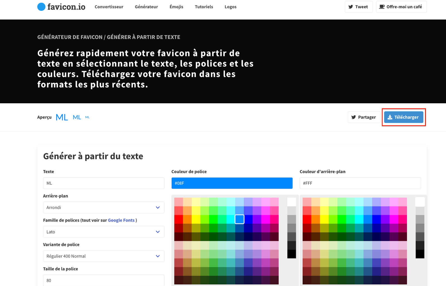Viewport: 446px width, 286px height.
Task: Open the Arrière-plan dropdown showing 'Arrondi'
Action: coord(103,207)
